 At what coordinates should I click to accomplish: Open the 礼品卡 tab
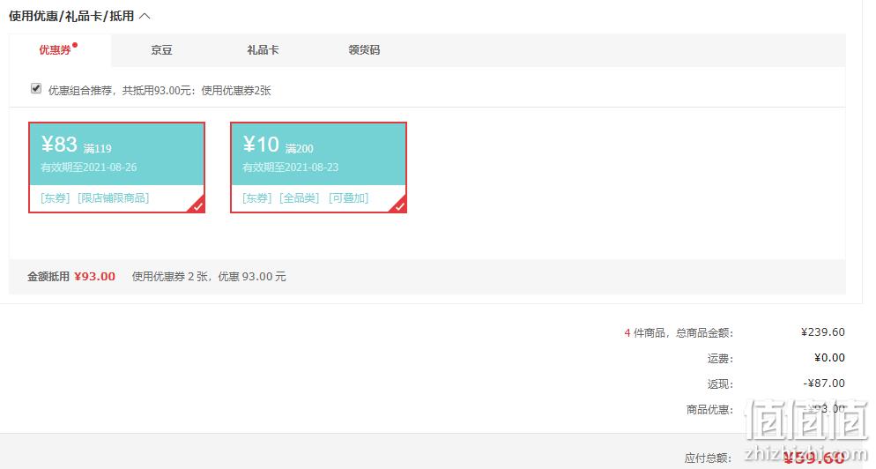tap(263, 50)
